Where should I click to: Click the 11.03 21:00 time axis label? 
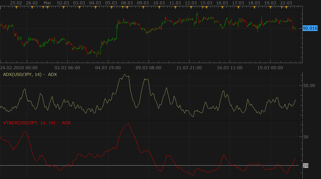click(189, 68)
